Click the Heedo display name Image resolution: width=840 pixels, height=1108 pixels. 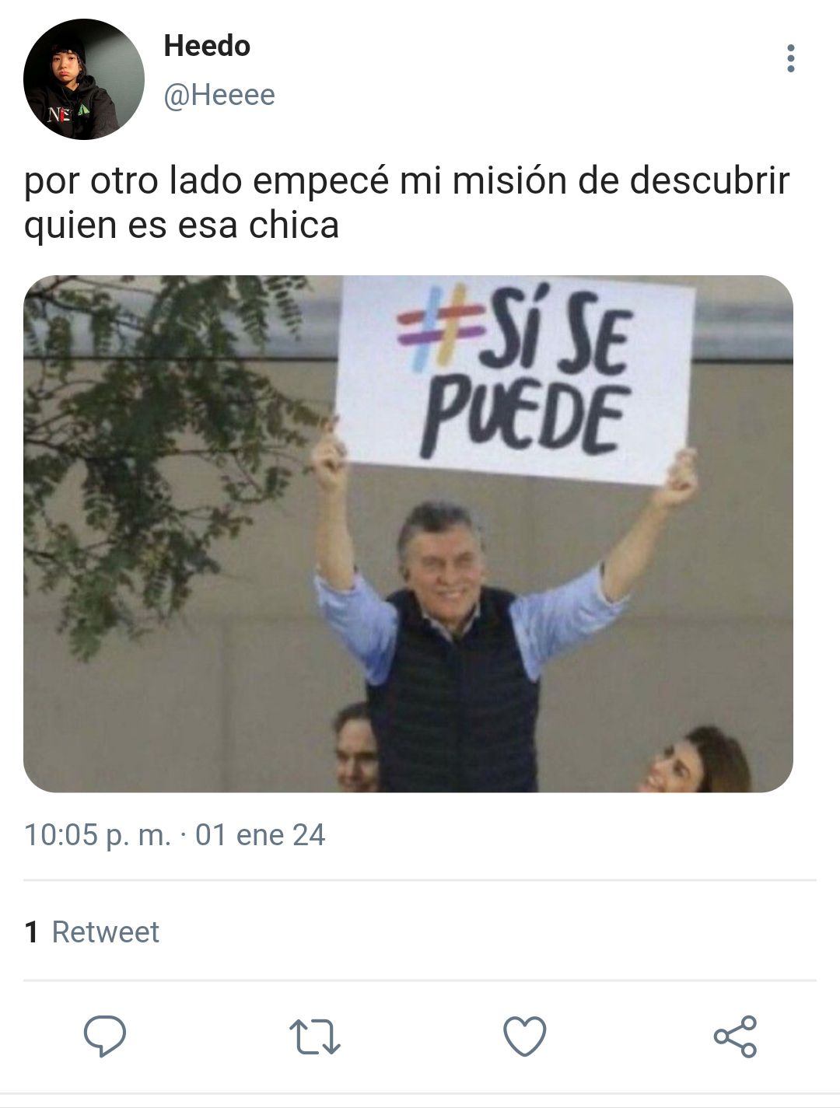(207, 46)
